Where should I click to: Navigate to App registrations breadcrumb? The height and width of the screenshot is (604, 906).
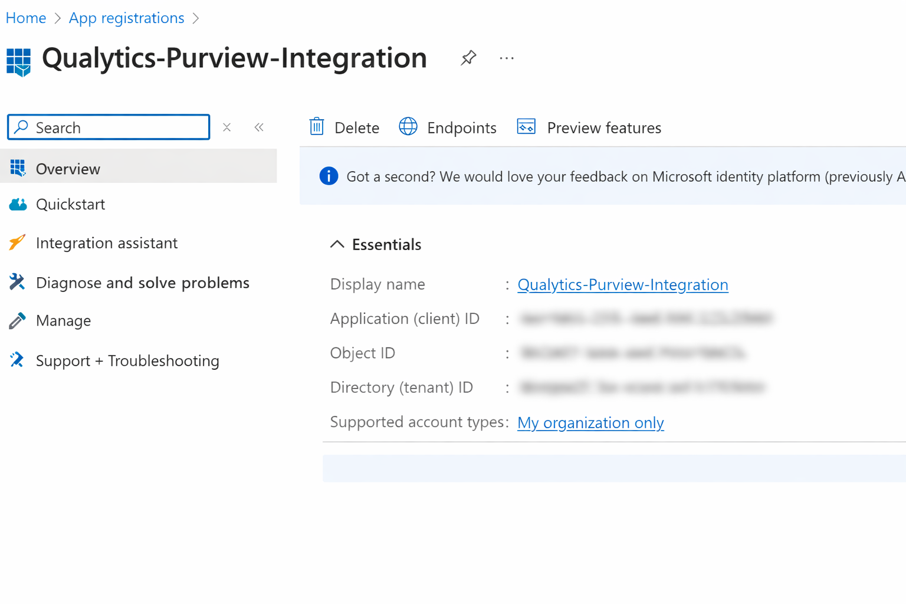126,18
